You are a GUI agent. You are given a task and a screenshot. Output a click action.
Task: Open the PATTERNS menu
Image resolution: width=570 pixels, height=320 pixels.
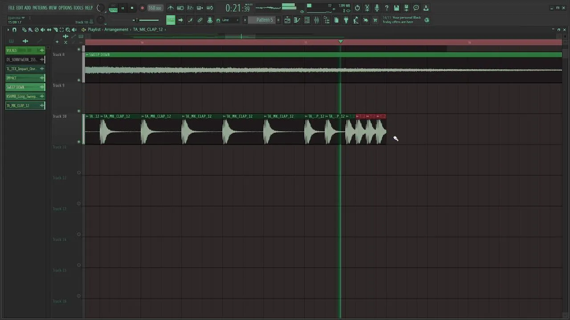point(40,8)
